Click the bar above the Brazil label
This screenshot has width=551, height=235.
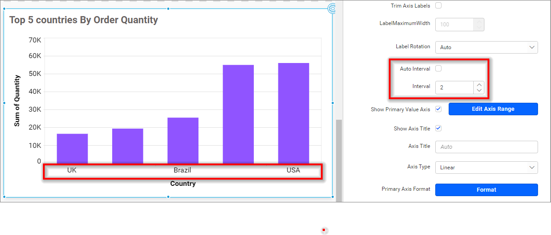pos(183,140)
